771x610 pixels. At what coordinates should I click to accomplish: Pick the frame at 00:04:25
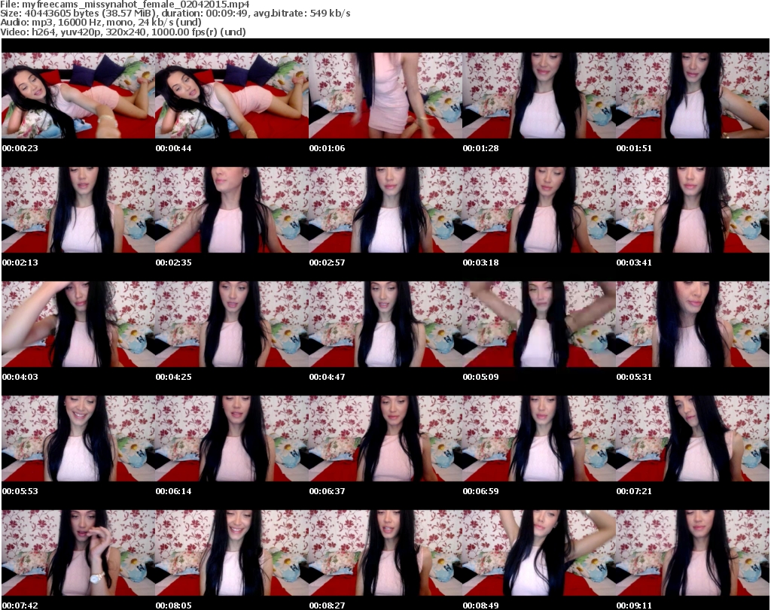click(232, 324)
